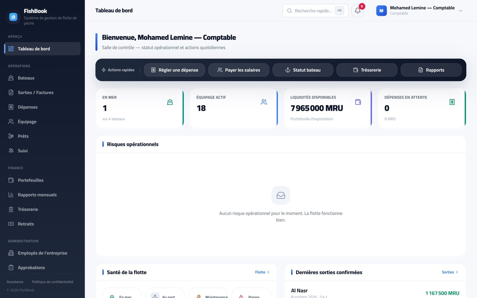Open Employés de l'entreprise page
Image resolution: width=477 pixels, height=298 pixels.
tap(42, 253)
